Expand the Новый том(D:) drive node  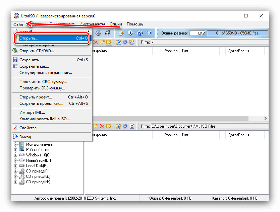click(15, 160)
